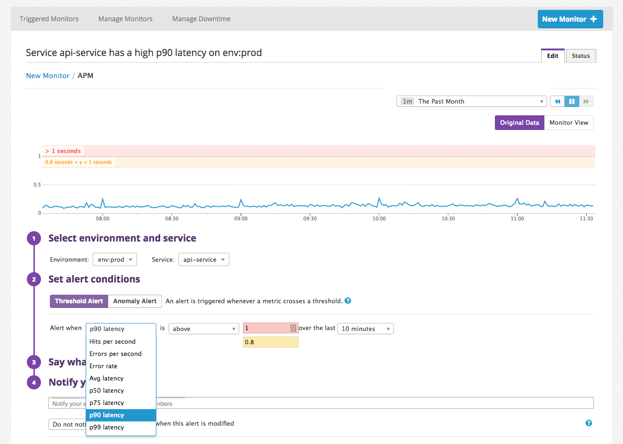
Task: Switch to the Status tab
Action: pyautogui.click(x=581, y=56)
